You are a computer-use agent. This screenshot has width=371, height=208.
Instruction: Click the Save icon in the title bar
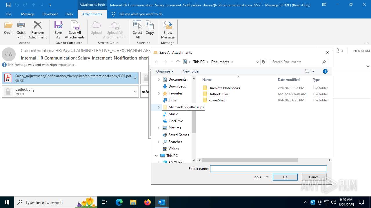click(x=8, y=5)
